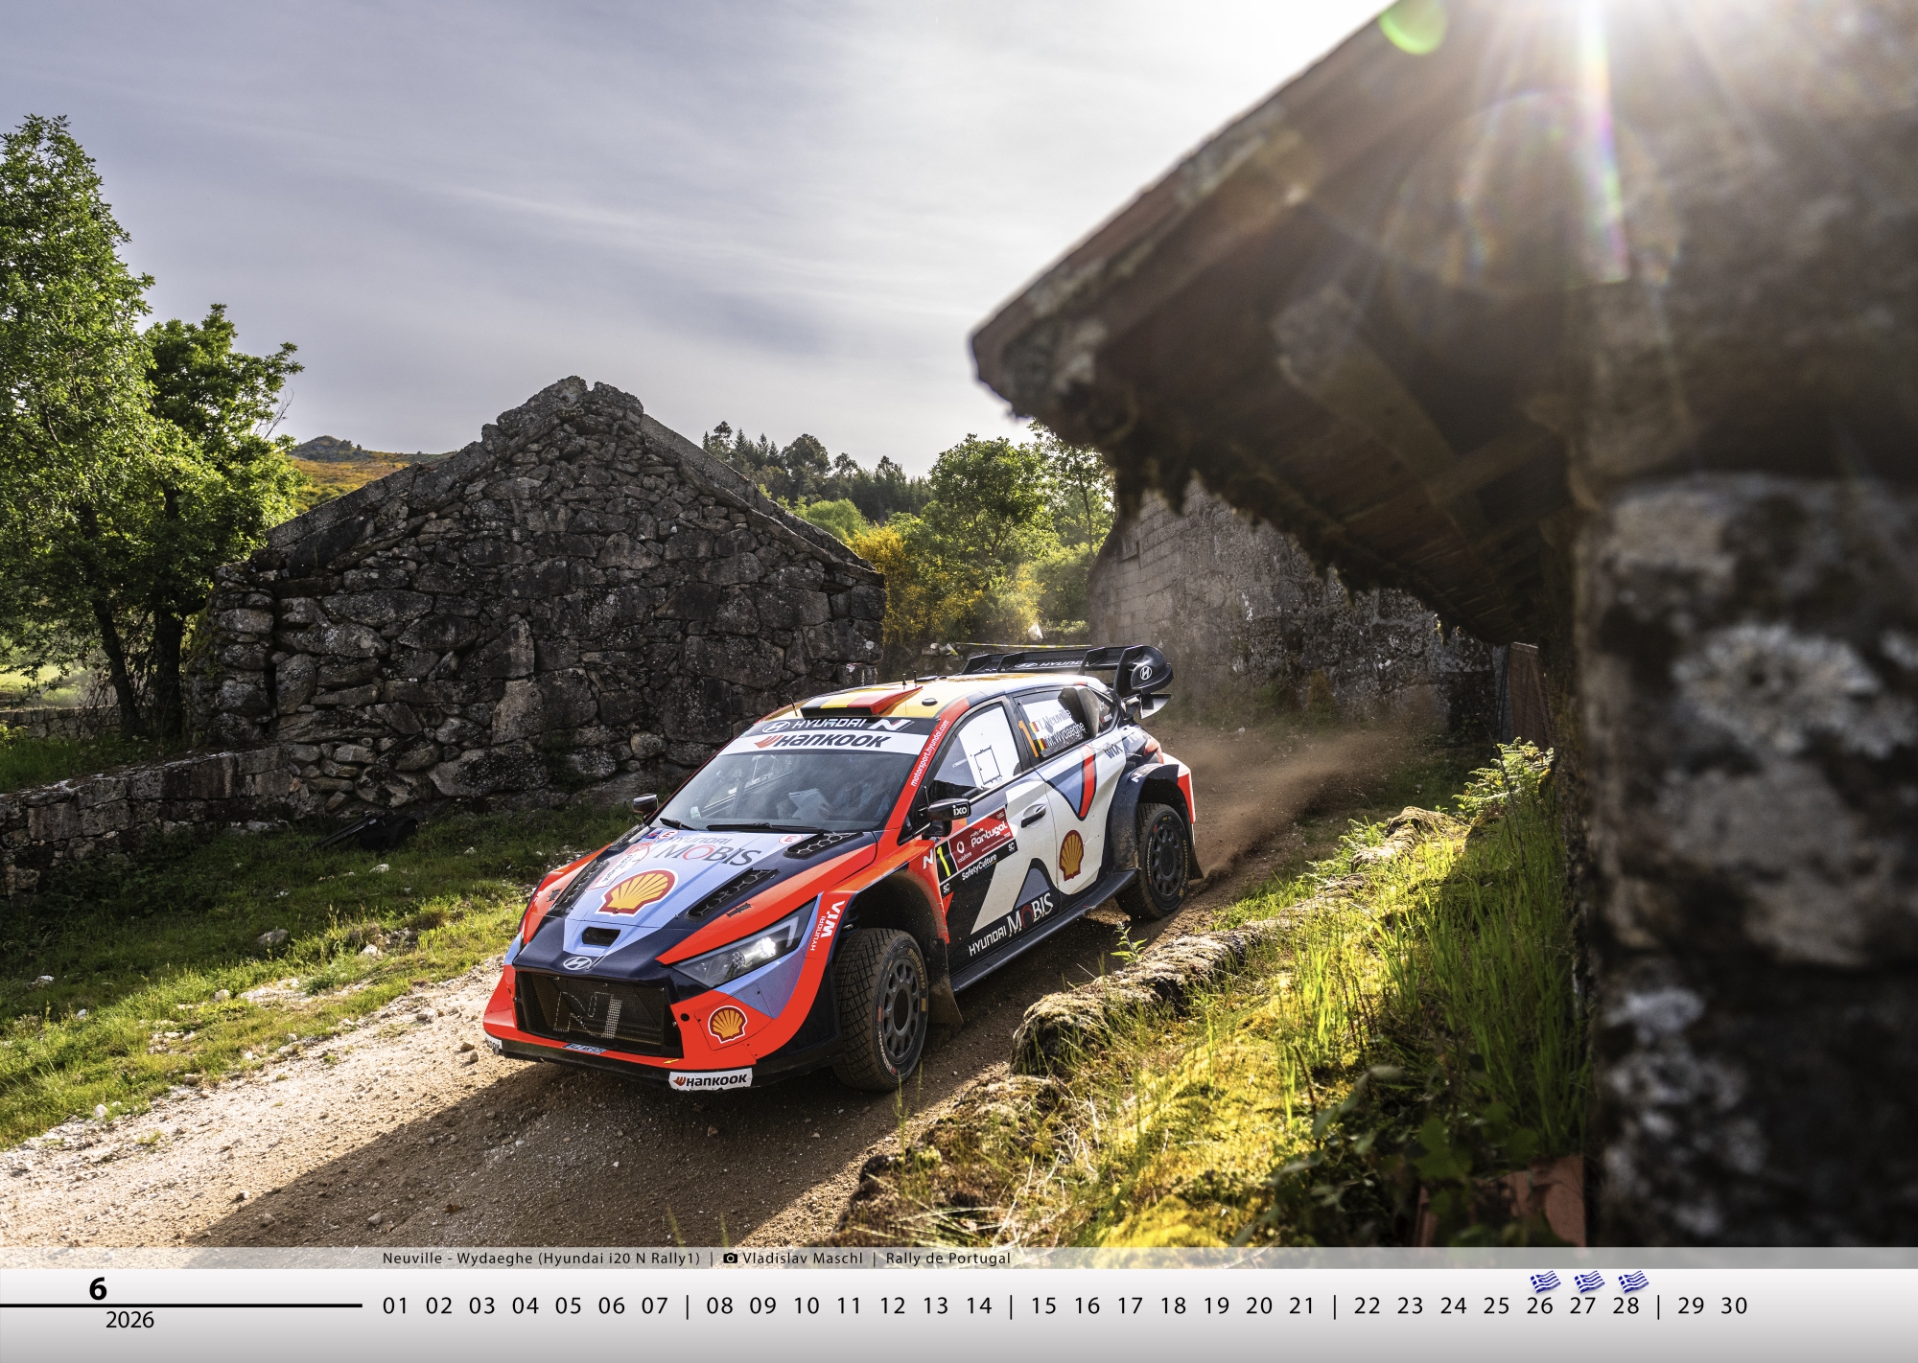Click the Greek flag above date 28
This screenshot has width=1918, height=1363.
(x=1632, y=1282)
